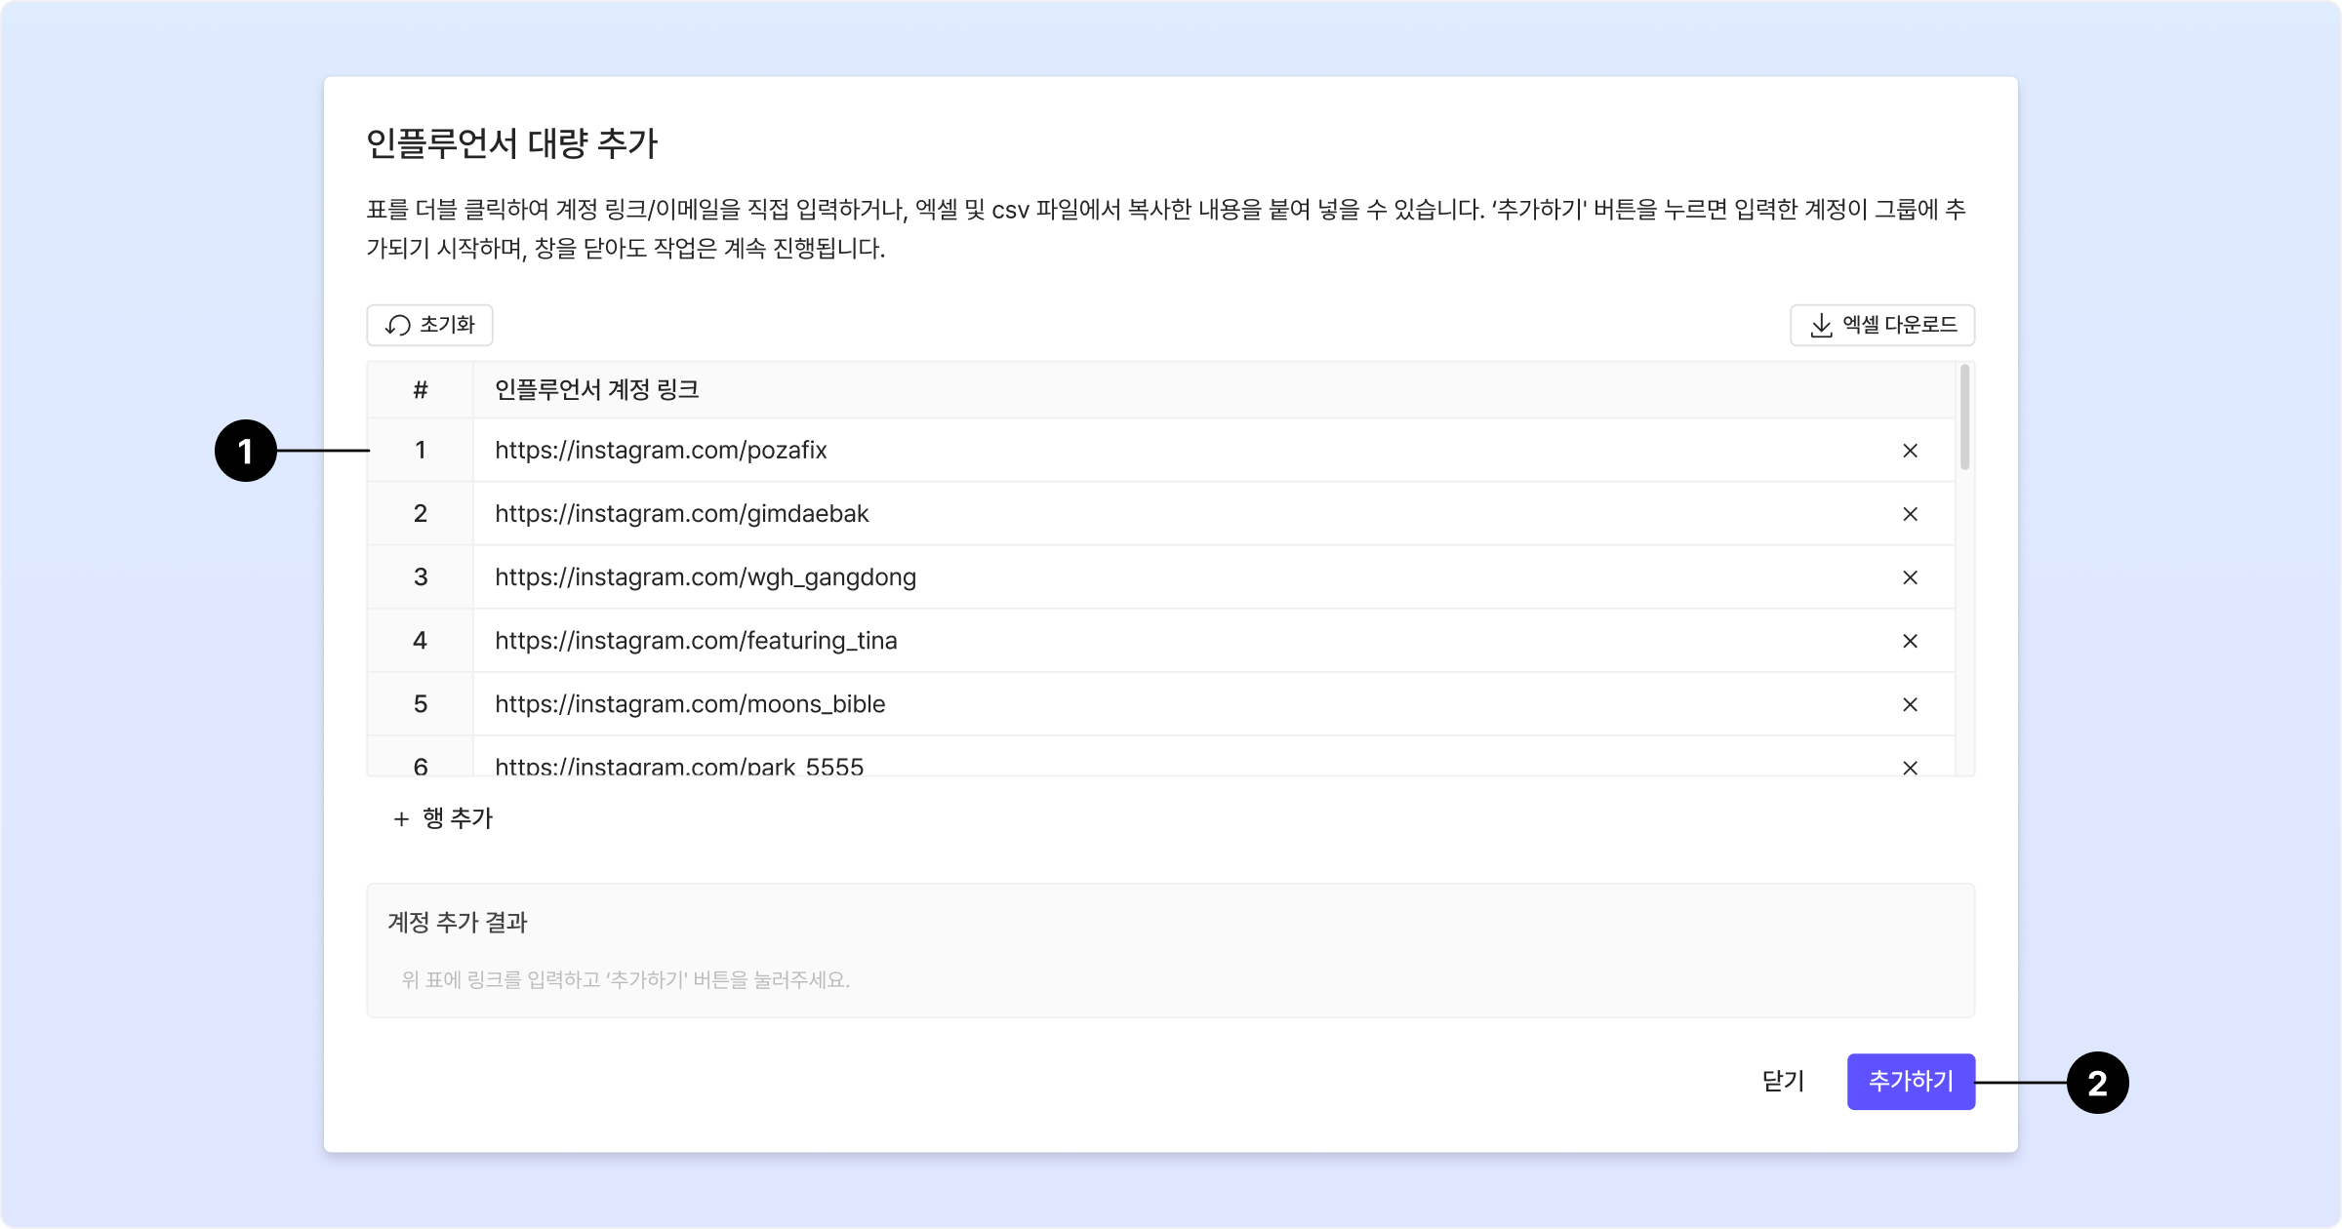Viewport: 2342px width, 1229px height.
Task: Click the 엑셀 다운로드 download button
Action: (x=1882, y=325)
